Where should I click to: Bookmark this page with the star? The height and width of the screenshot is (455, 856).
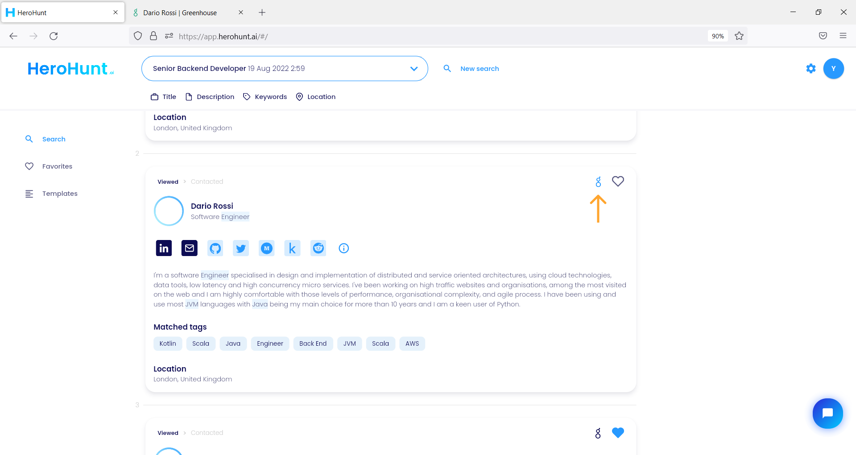coord(739,36)
